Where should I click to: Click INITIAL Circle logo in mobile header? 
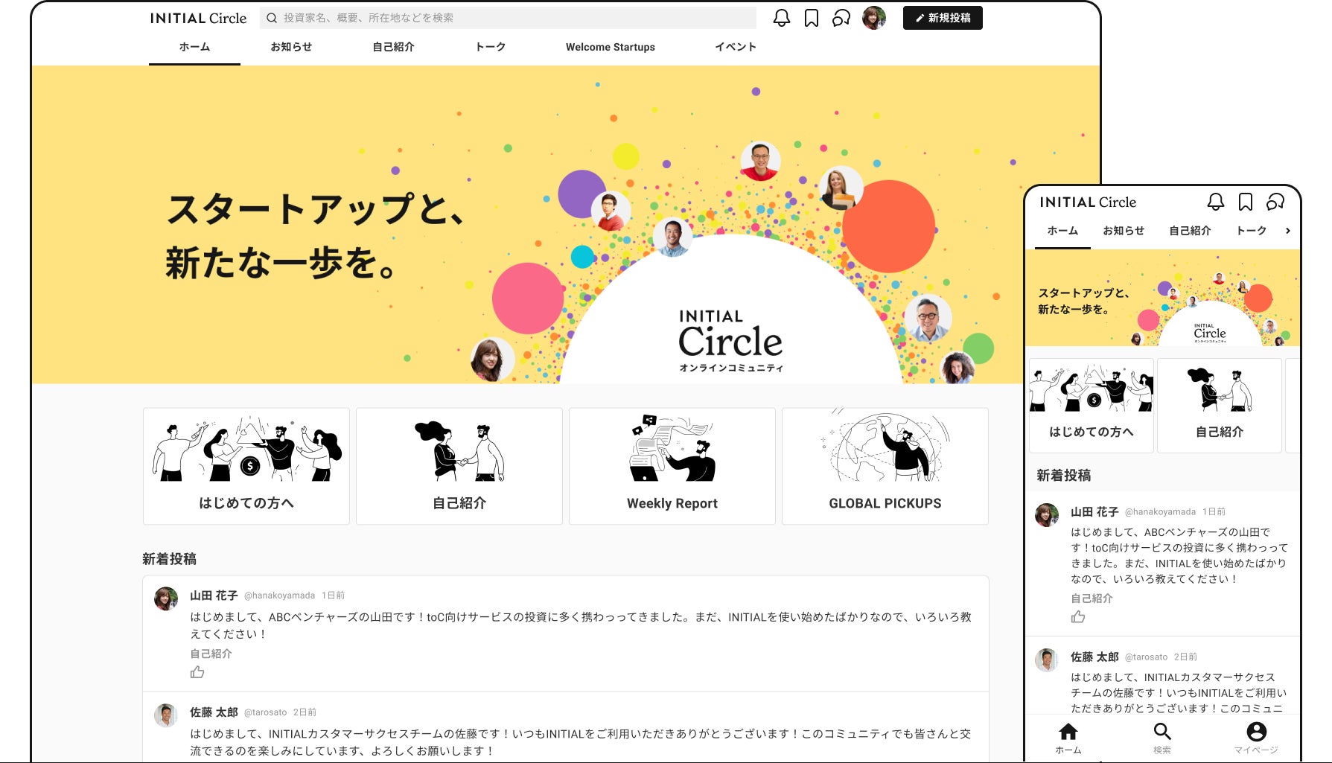coord(1088,202)
